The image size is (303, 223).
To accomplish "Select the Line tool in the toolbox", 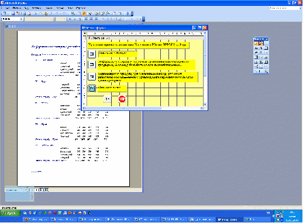I will (256, 71).
